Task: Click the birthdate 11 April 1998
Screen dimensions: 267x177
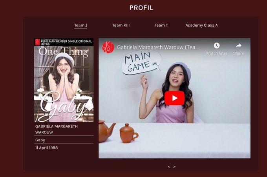Action: click(46, 148)
